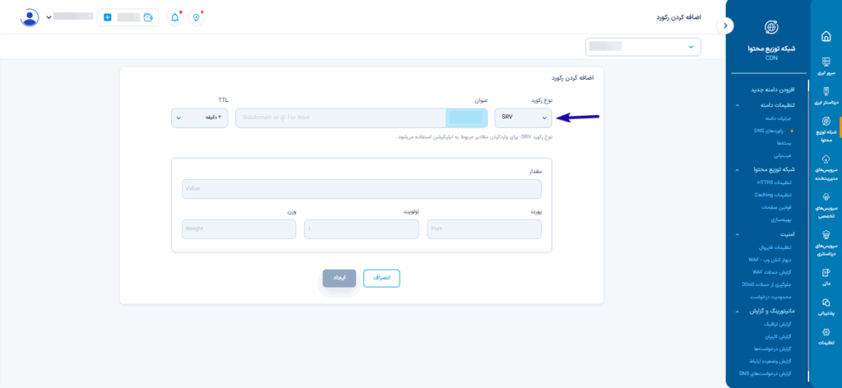Screen dimensions: 842x388
Task: Go to the home dashboard icon
Action: click(x=826, y=36)
